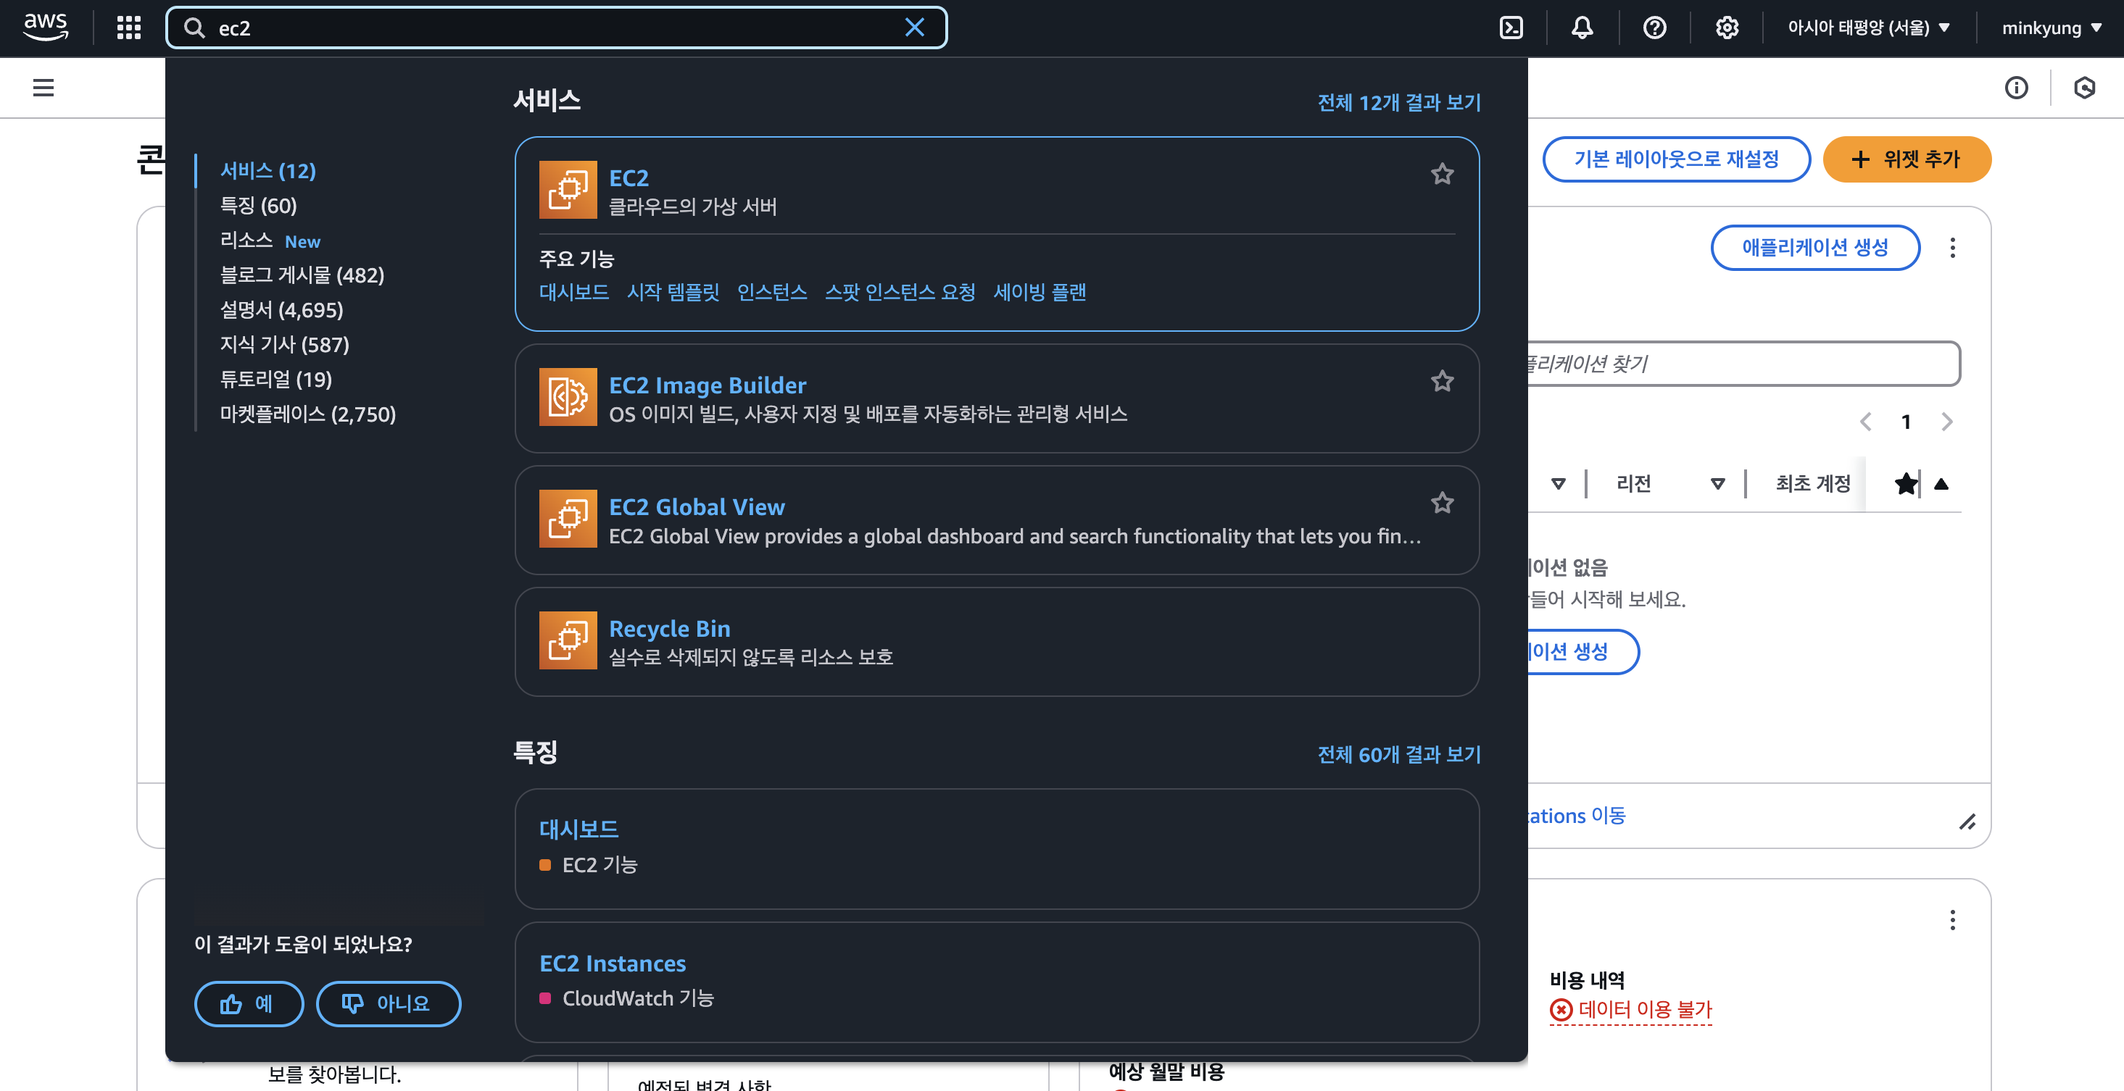Click the ations 이동 link

[x=1577, y=815]
